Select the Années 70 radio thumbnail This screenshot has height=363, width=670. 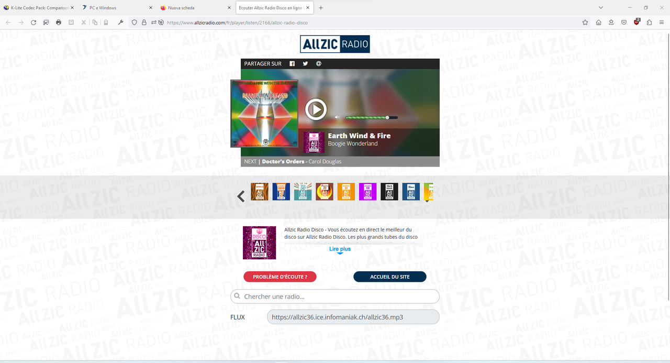(325, 192)
